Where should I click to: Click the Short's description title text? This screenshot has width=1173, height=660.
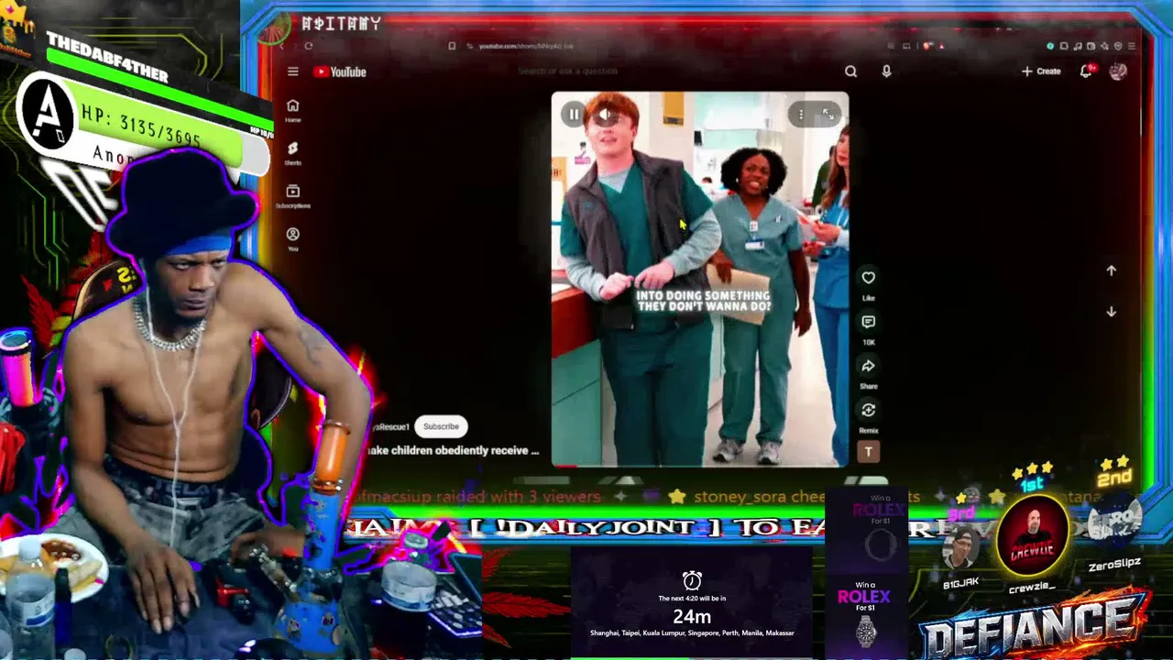point(453,451)
